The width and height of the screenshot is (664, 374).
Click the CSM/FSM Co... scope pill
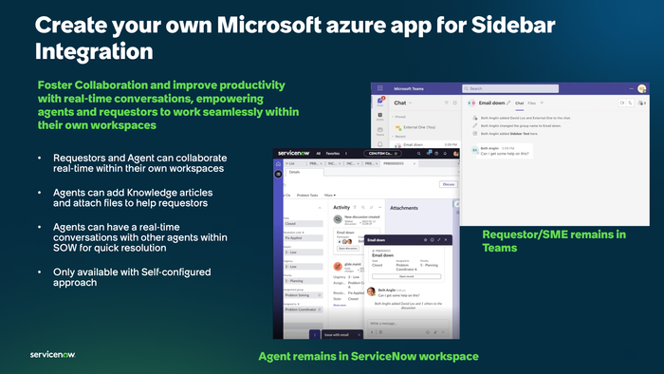pyautogui.click(x=382, y=154)
